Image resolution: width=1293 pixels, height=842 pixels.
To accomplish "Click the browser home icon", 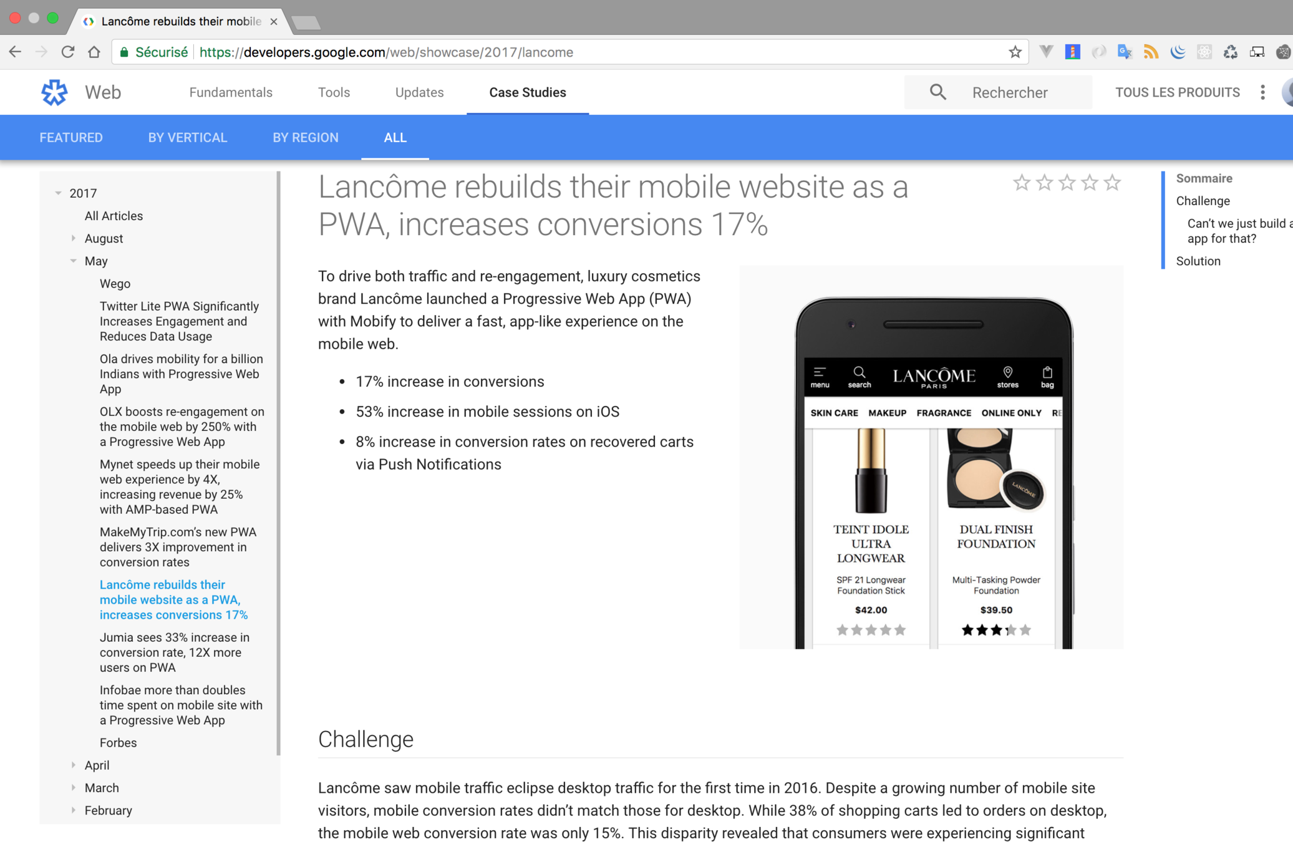I will click(94, 52).
